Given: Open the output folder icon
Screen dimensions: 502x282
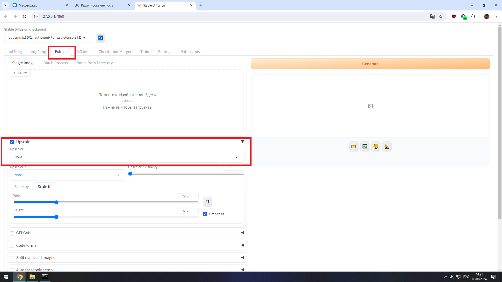Looking at the screenshot, I should coord(354,146).
